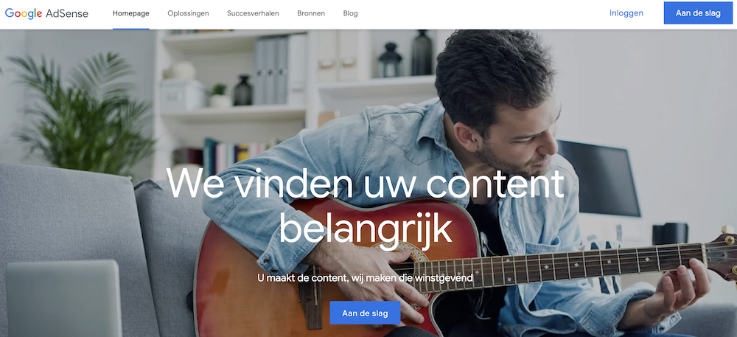Click the black vase on top shelf

[422, 52]
